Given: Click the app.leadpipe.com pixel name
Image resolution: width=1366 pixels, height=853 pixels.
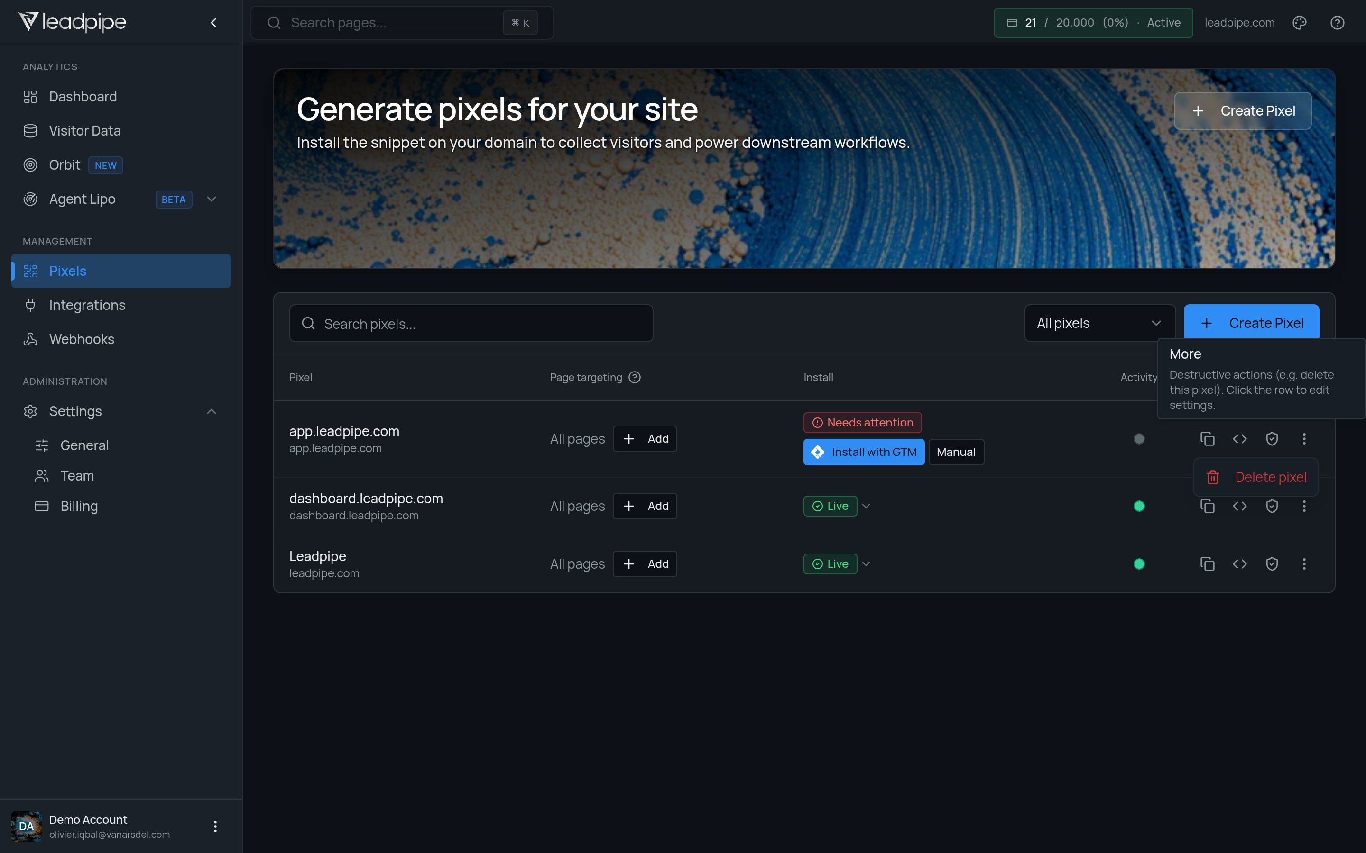Looking at the screenshot, I should [x=344, y=431].
